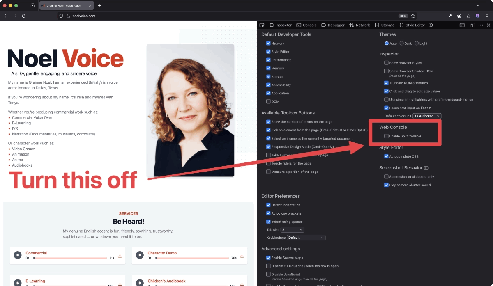Bookmark the page via the star icon

click(x=413, y=16)
